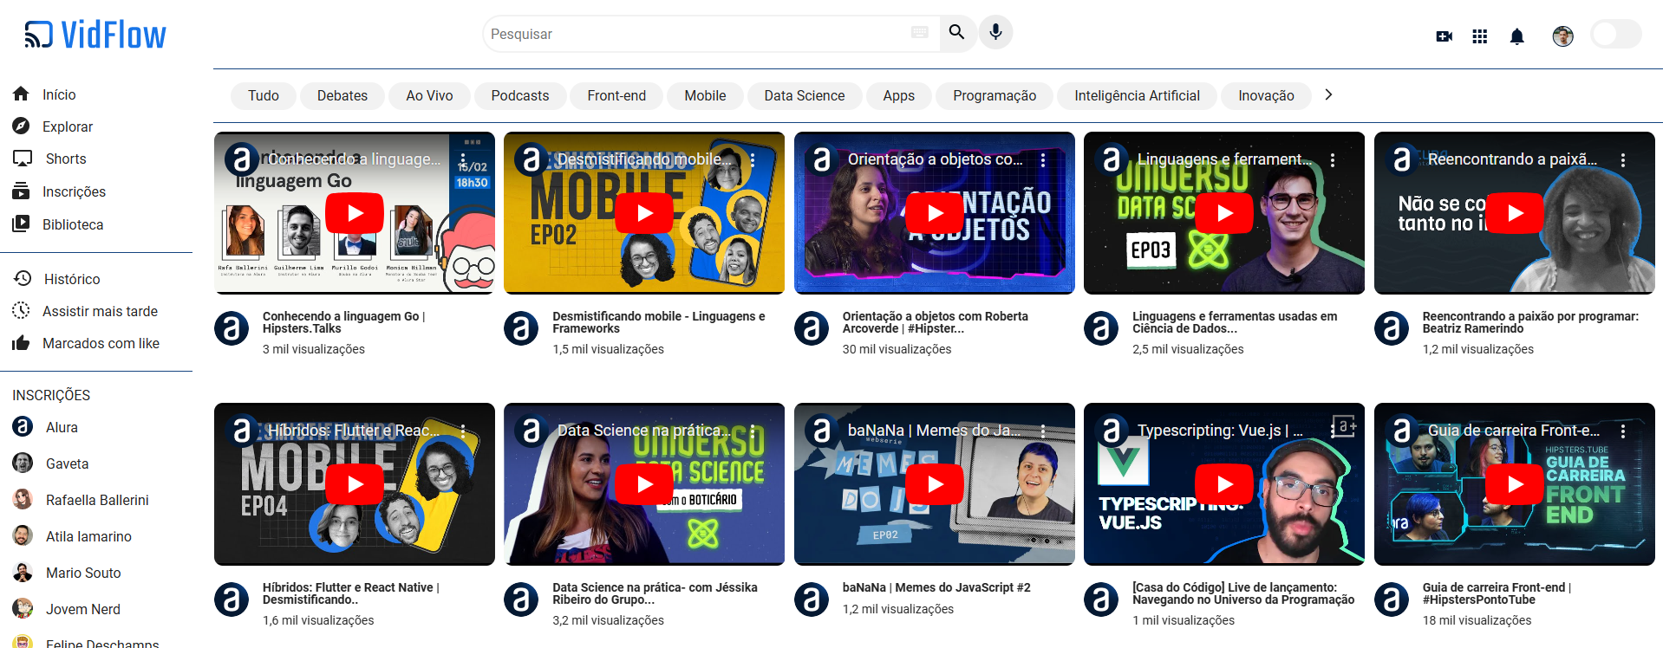Open the on-screen keyboard icon in search
The height and width of the screenshot is (648, 1663).
[920, 33]
